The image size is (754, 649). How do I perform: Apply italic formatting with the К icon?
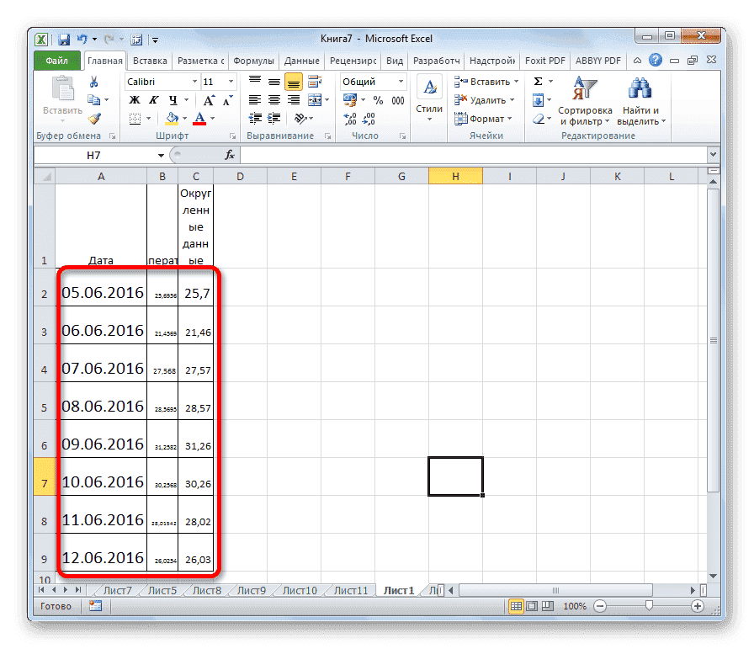(155, 98)
